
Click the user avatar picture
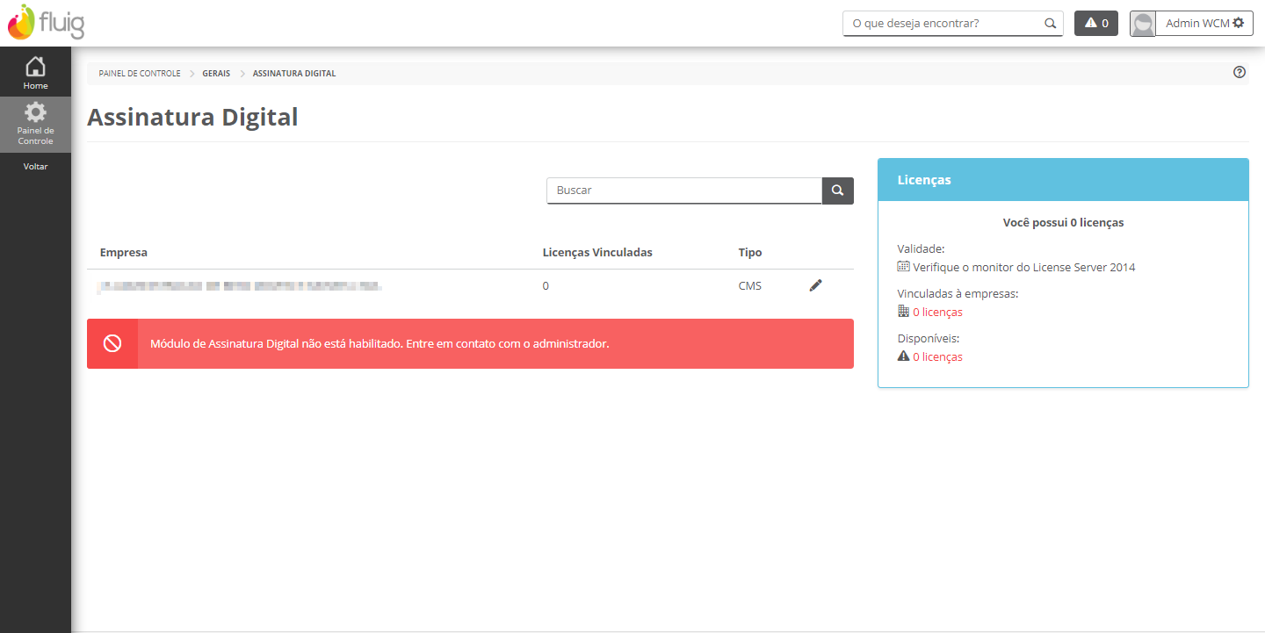point(1143,24)
